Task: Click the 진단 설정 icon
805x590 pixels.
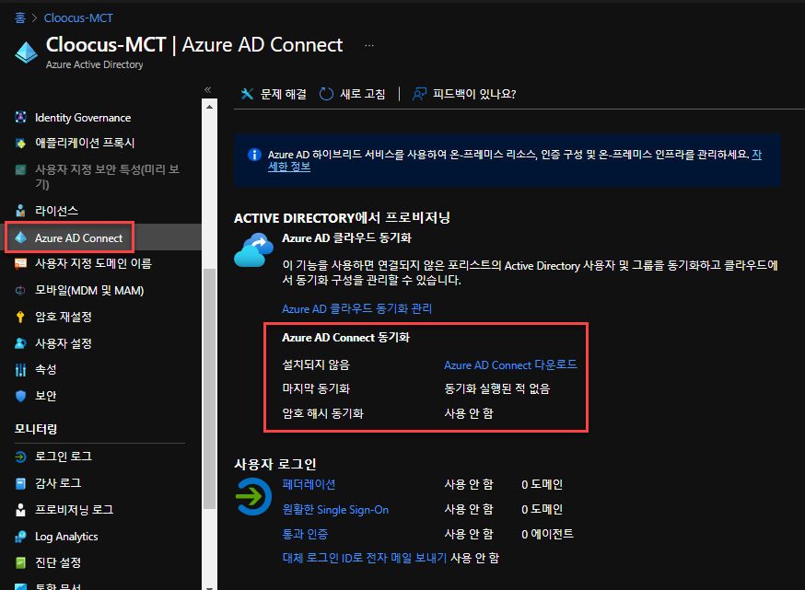Action: tap(20, 562)
